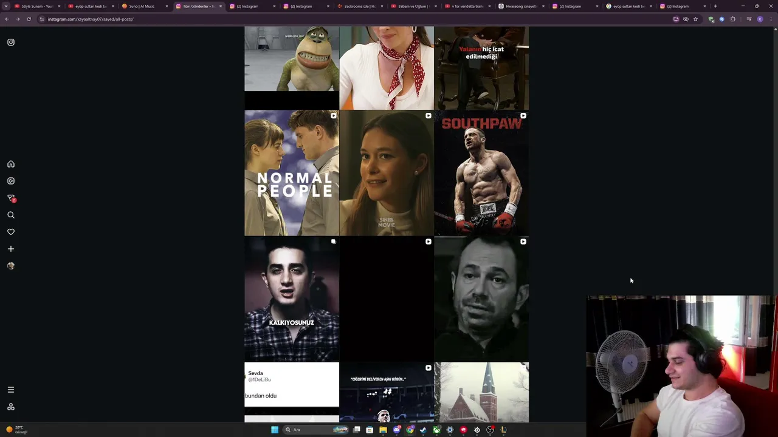Open Instagram search from the sidebar
This screenshot has width=778, height=437.
(x=11, y=215)
